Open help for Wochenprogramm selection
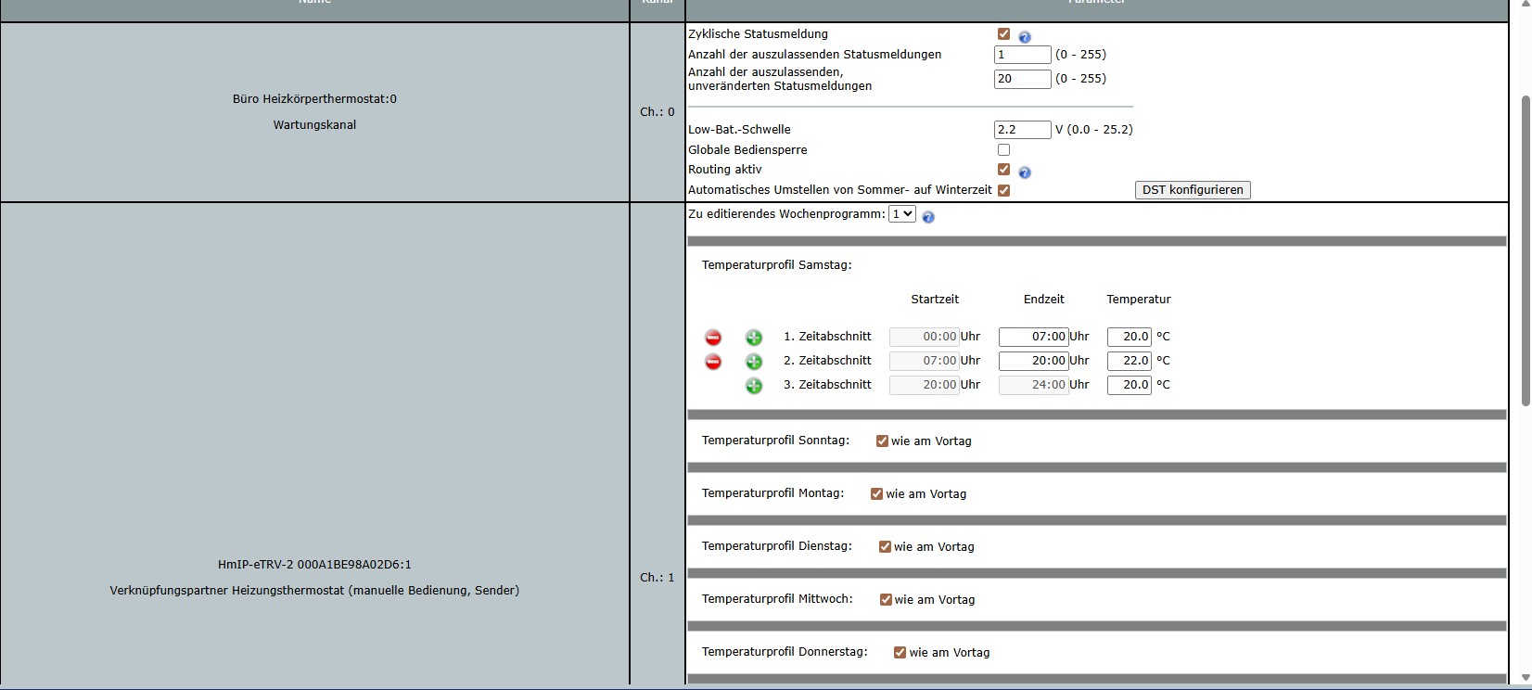 coord(928,217)
